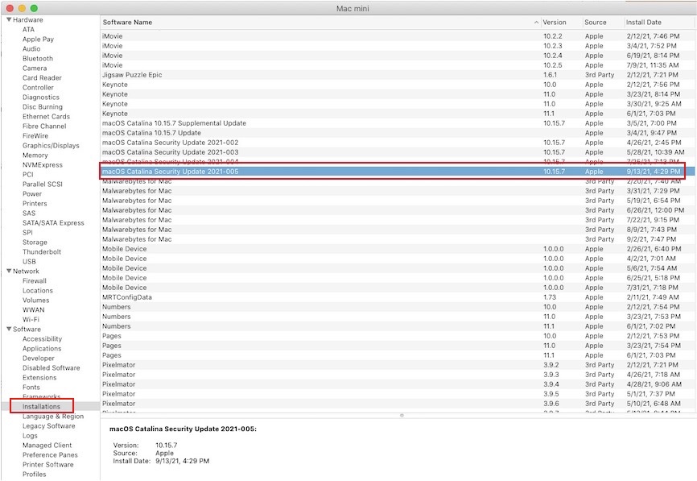The width and height of the screenshot is (697, 481).
Task: Select Profiles in sidebar
Action: [35, 475]
